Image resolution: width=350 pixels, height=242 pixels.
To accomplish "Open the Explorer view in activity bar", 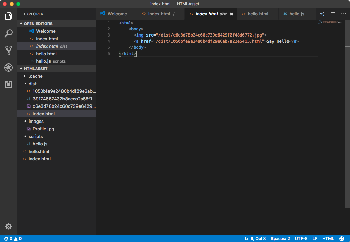I will [9, 16].
